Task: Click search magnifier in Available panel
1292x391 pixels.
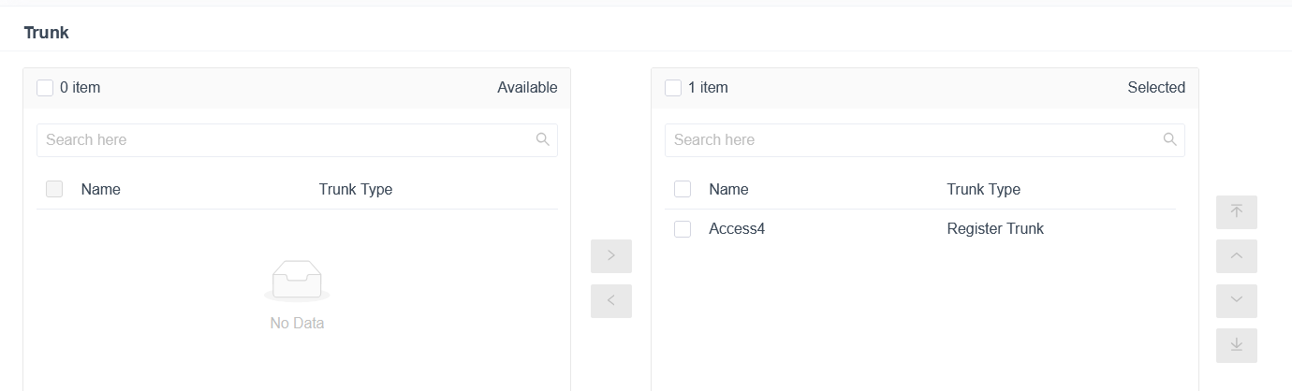Action: click(542, 139)
